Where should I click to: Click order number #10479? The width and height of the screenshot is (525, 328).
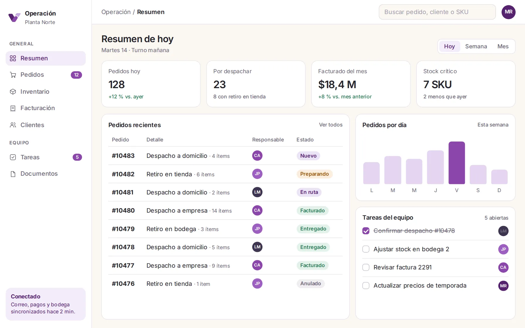pyautogui.click(x=123, y=229)
